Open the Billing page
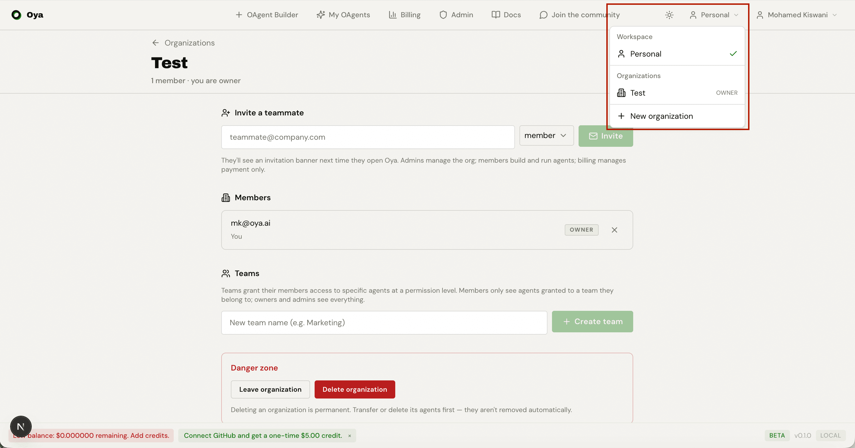Screen dimensions: 855x448 coord(405,15)
